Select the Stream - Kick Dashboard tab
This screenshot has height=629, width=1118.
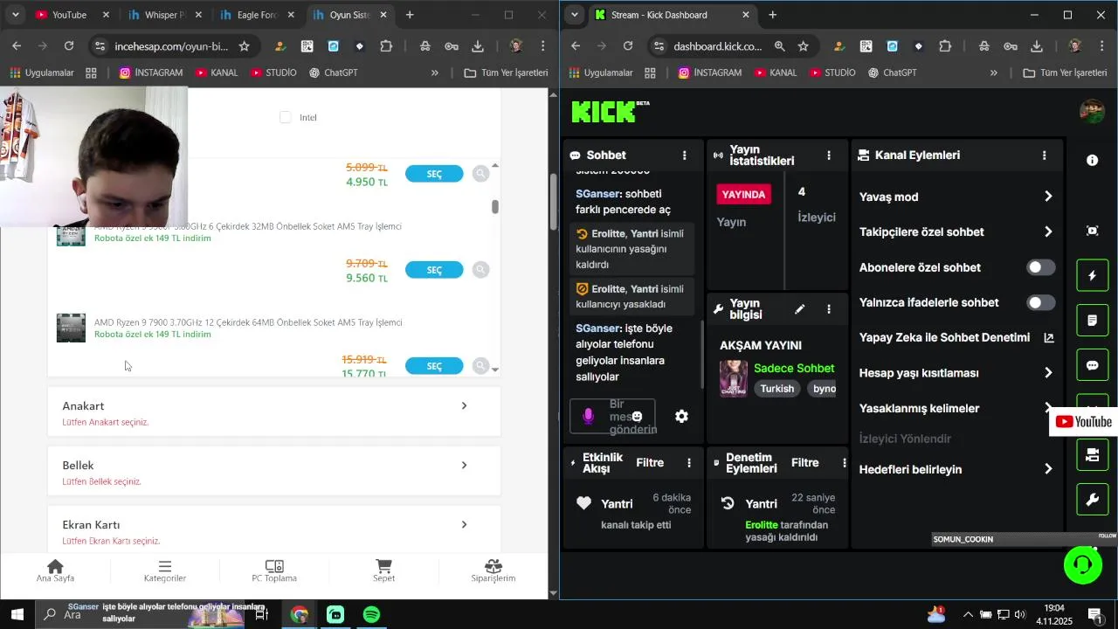pos(673,15)
